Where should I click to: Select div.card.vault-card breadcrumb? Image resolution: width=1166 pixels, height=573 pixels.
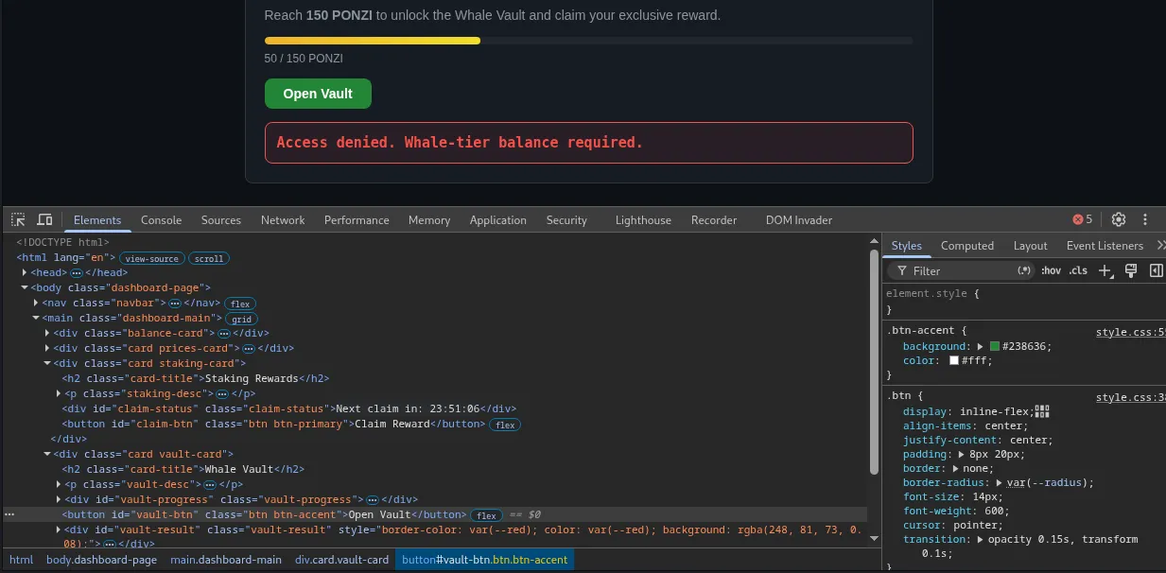pyautogui.click(x=342, y=560)
